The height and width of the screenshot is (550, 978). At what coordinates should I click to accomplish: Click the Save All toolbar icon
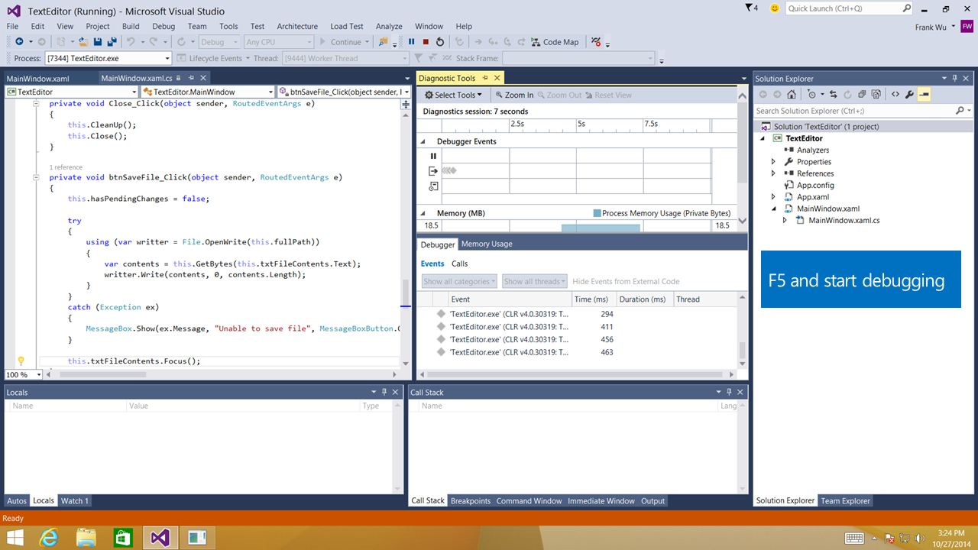click(112, 42)
